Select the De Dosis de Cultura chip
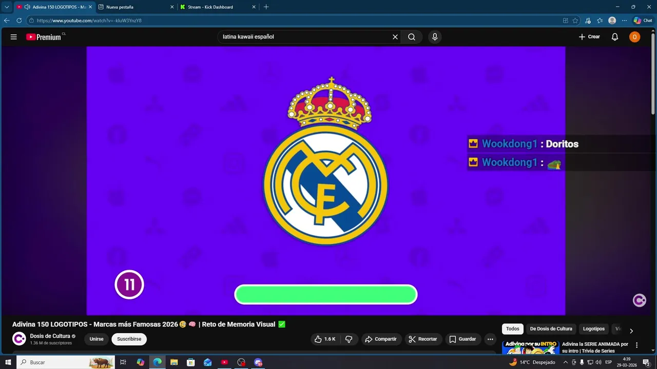 pos(551,329)
